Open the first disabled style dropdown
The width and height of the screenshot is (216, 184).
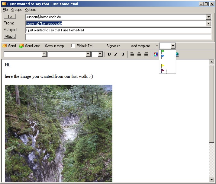point(44,54)
